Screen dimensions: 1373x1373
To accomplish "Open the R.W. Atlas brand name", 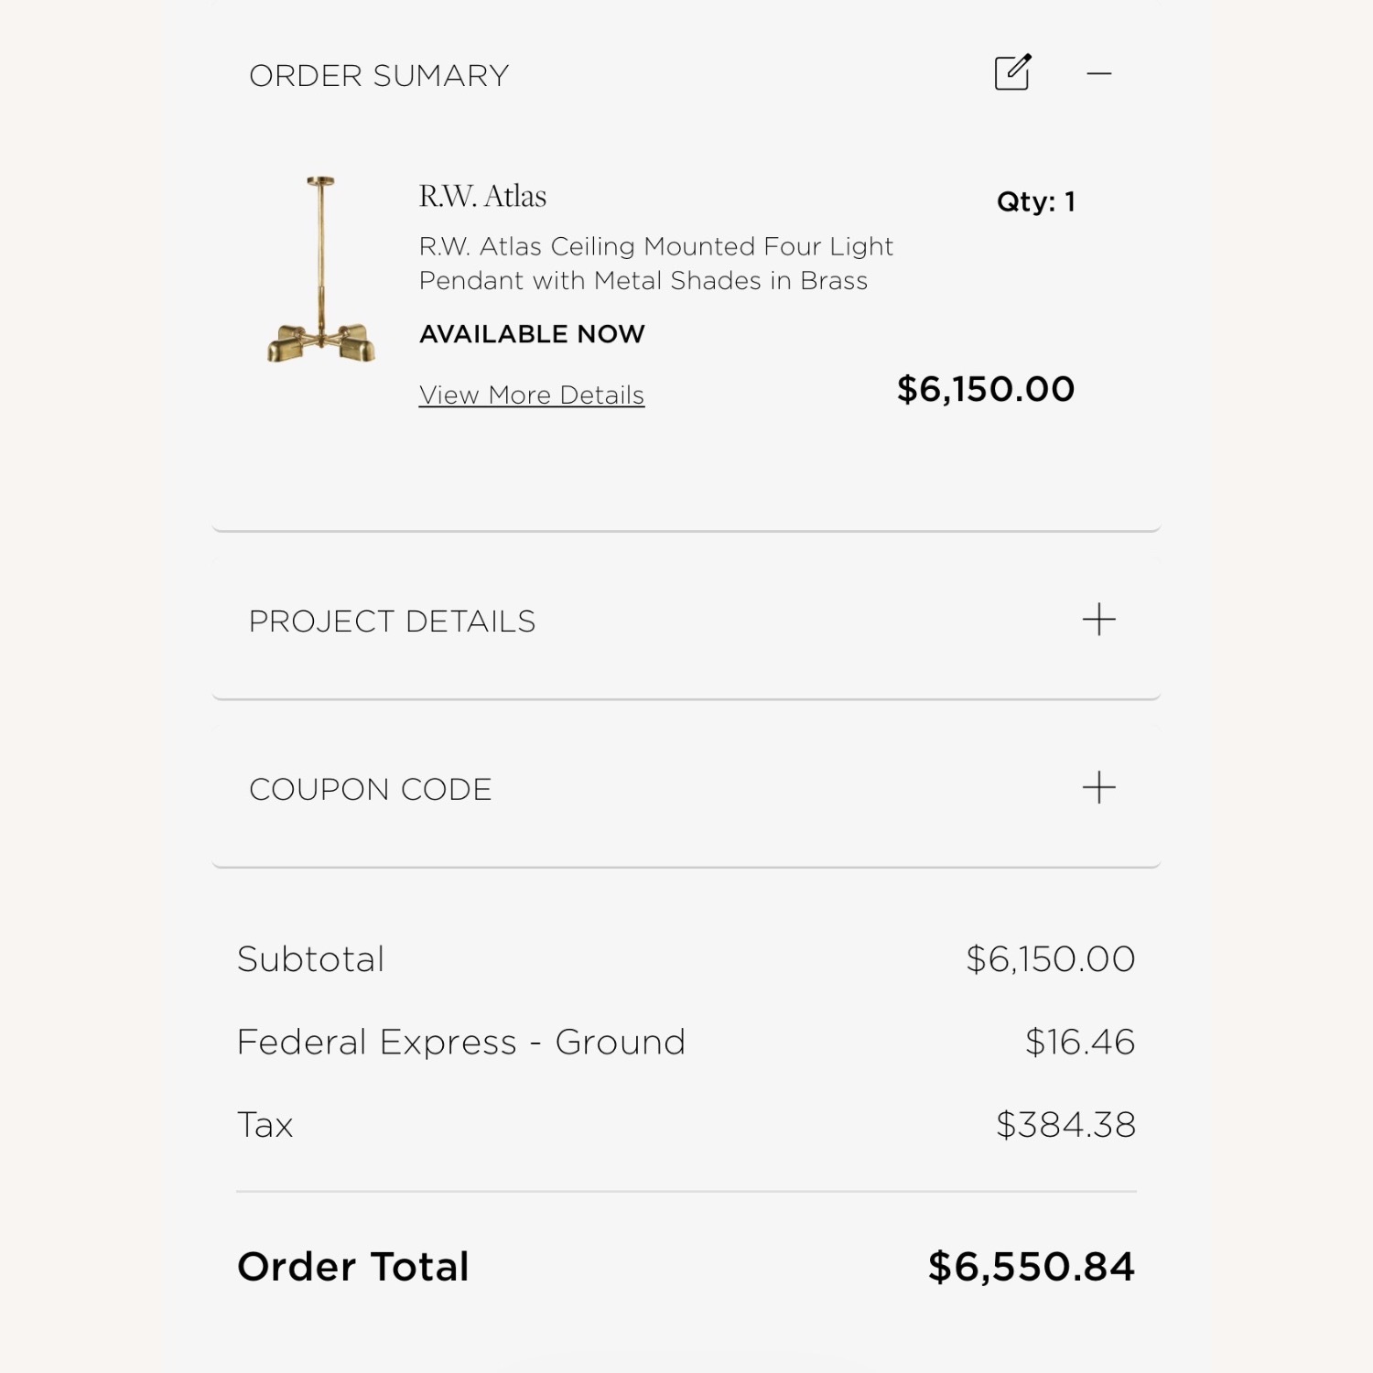I will 482,196.
